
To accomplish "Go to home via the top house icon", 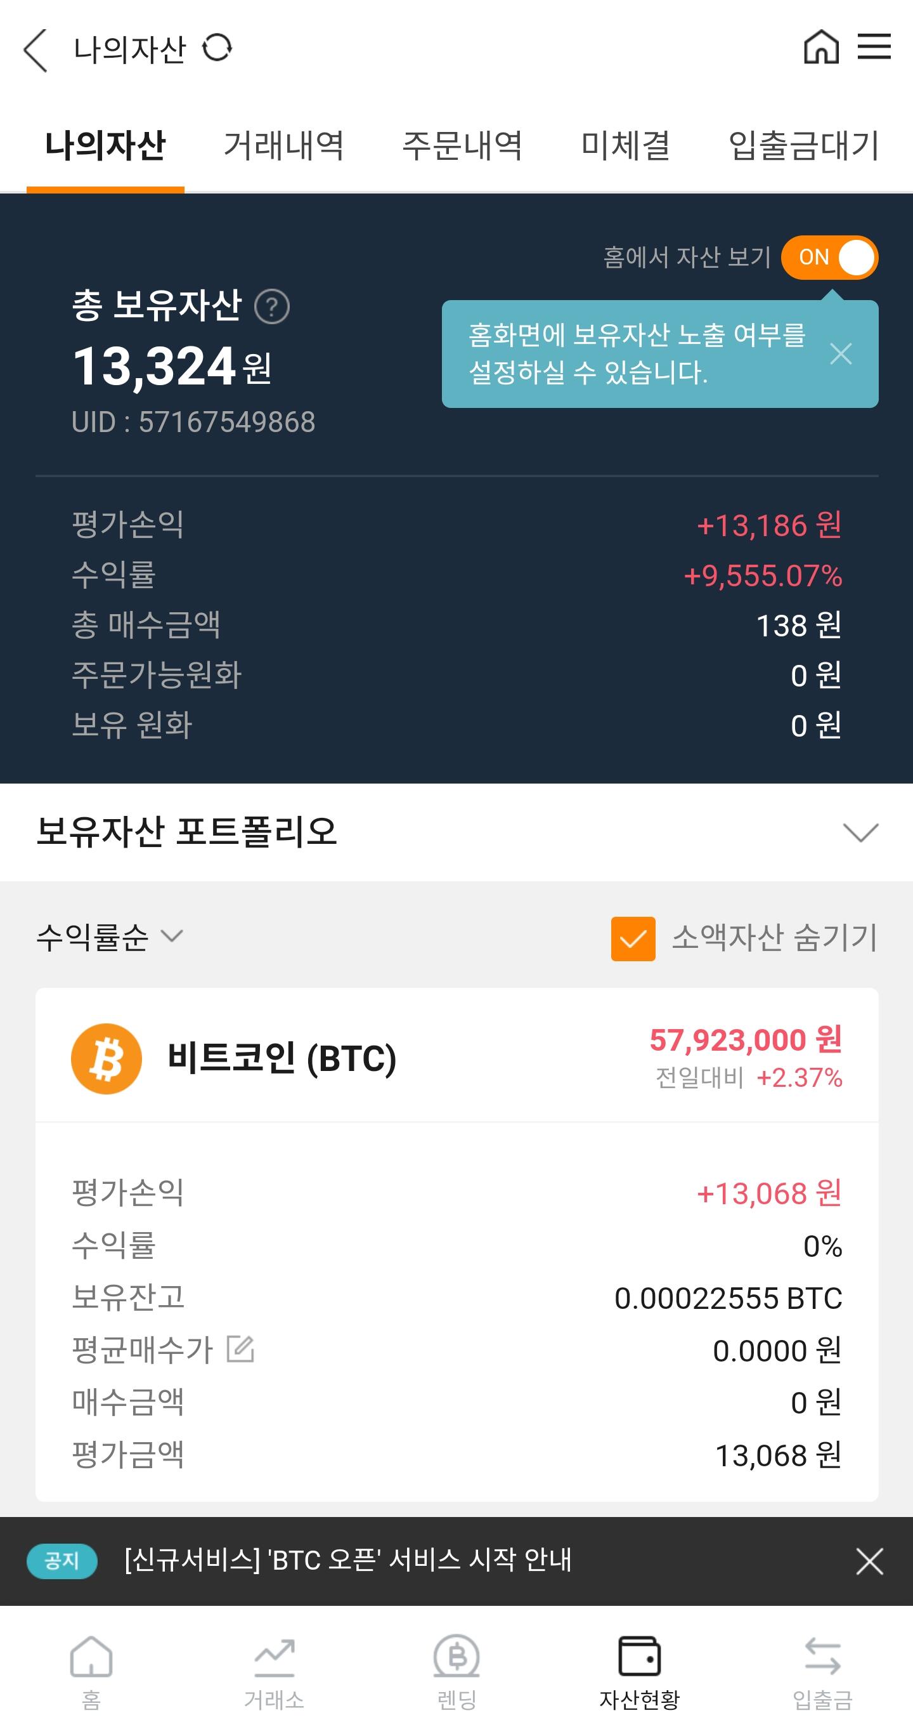I will pyautogui.click(x=821, y=47).
